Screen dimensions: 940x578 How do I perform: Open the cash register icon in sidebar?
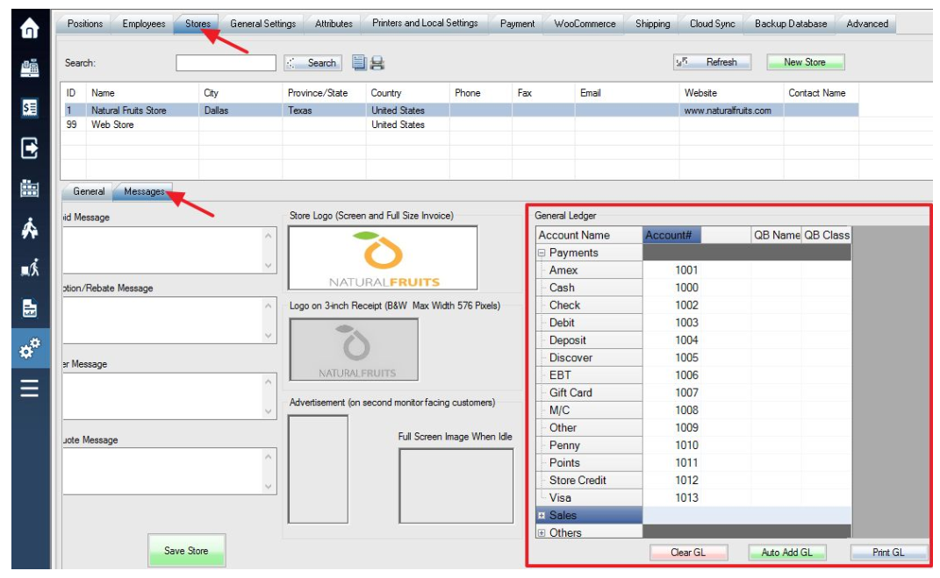(x=30, y=68)
